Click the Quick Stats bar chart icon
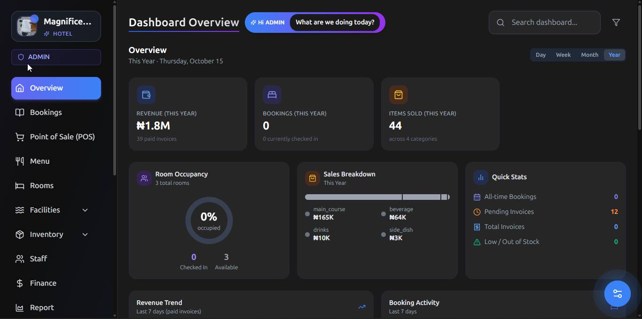 pos(481,177)
